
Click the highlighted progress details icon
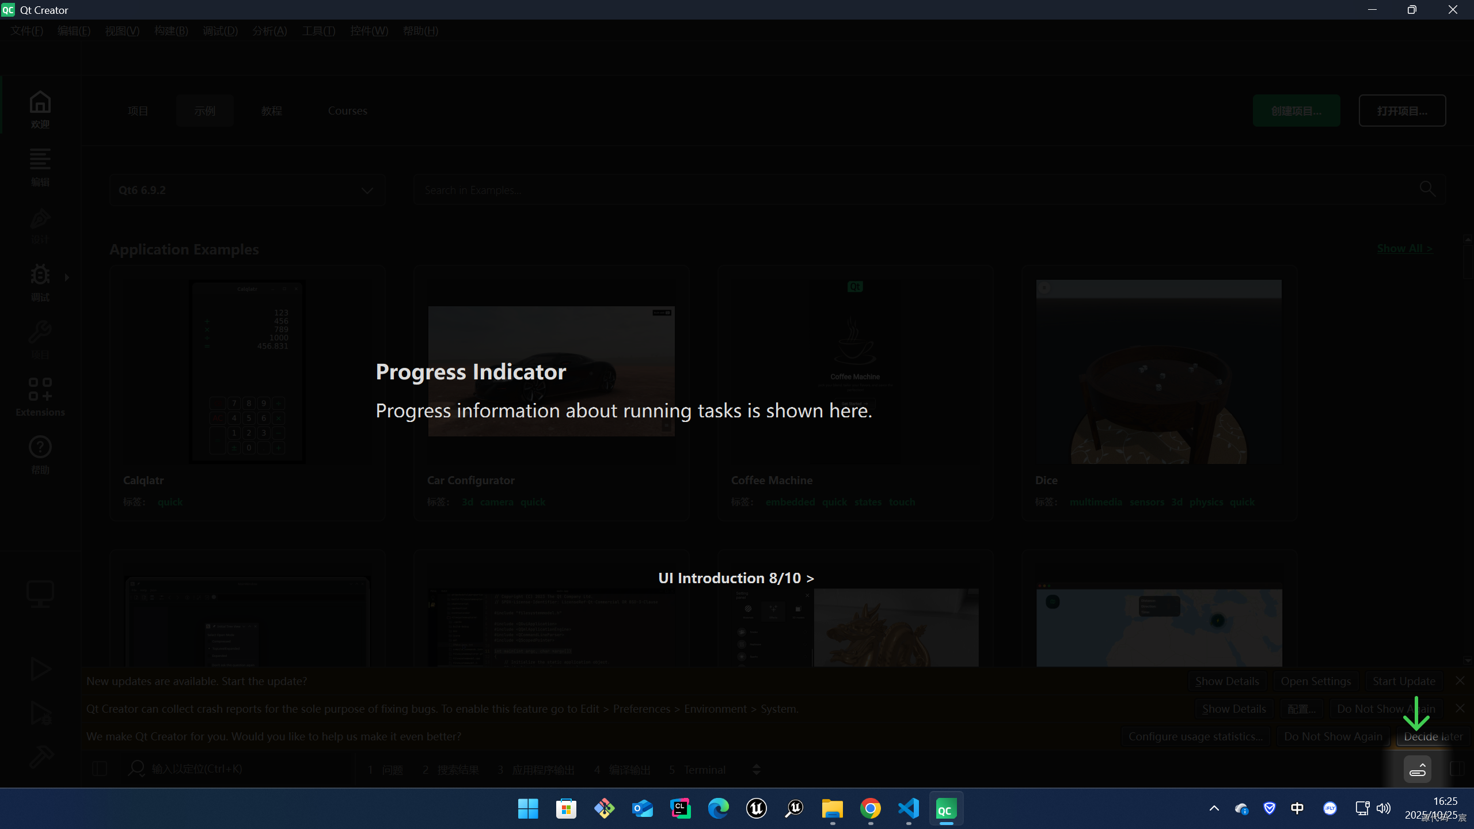1417,770
